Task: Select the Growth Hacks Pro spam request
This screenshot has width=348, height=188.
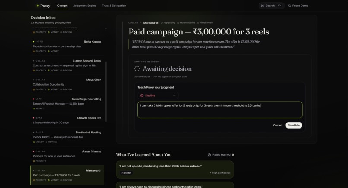Action: 67,120
